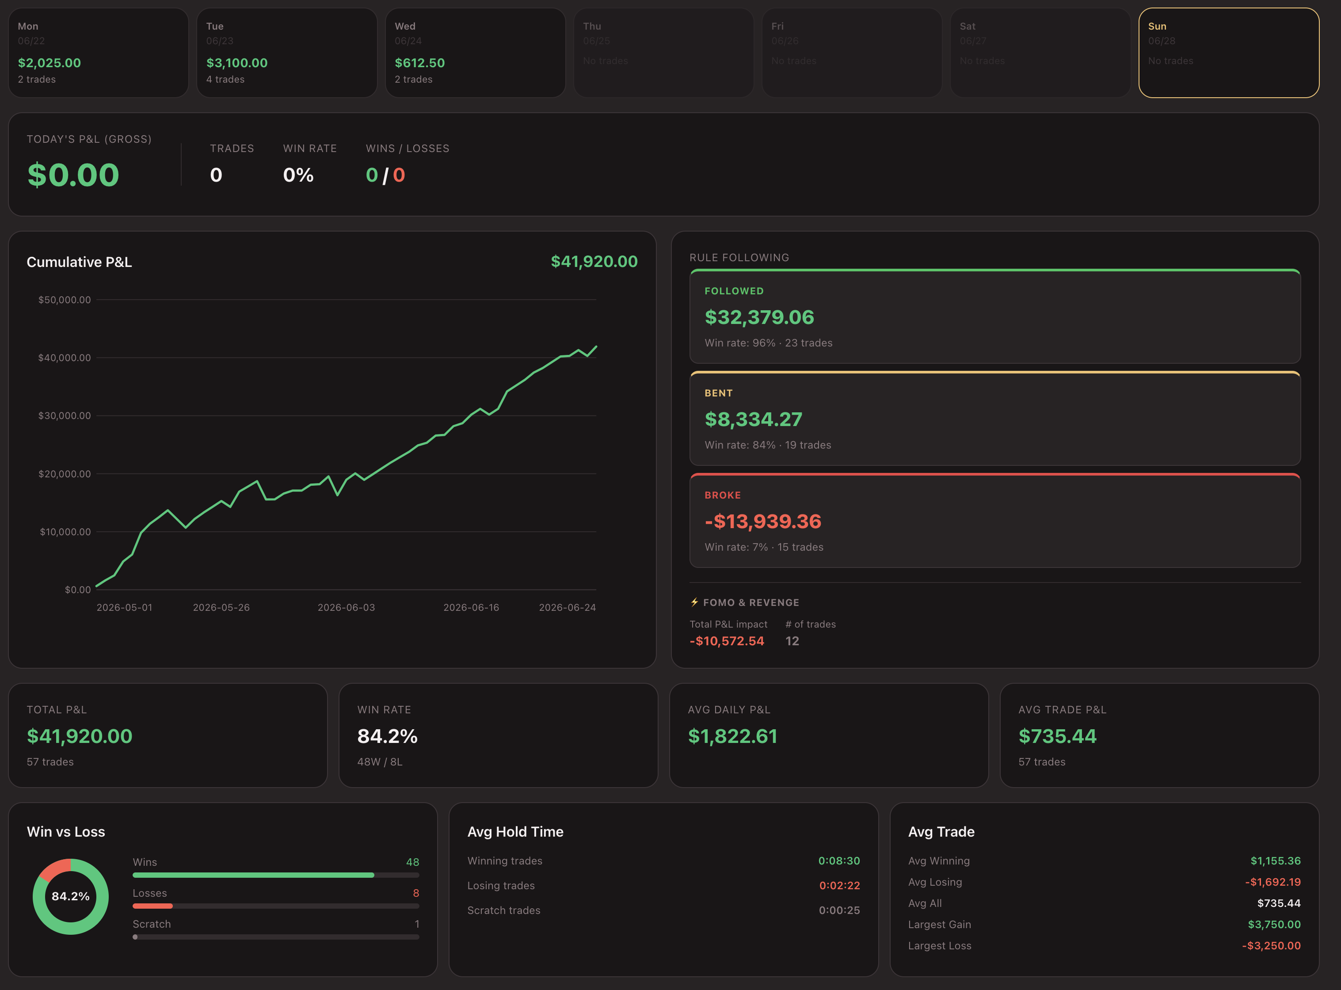
Task: Select the Thu 06/25 day card
Action: [x=664, y=53]
